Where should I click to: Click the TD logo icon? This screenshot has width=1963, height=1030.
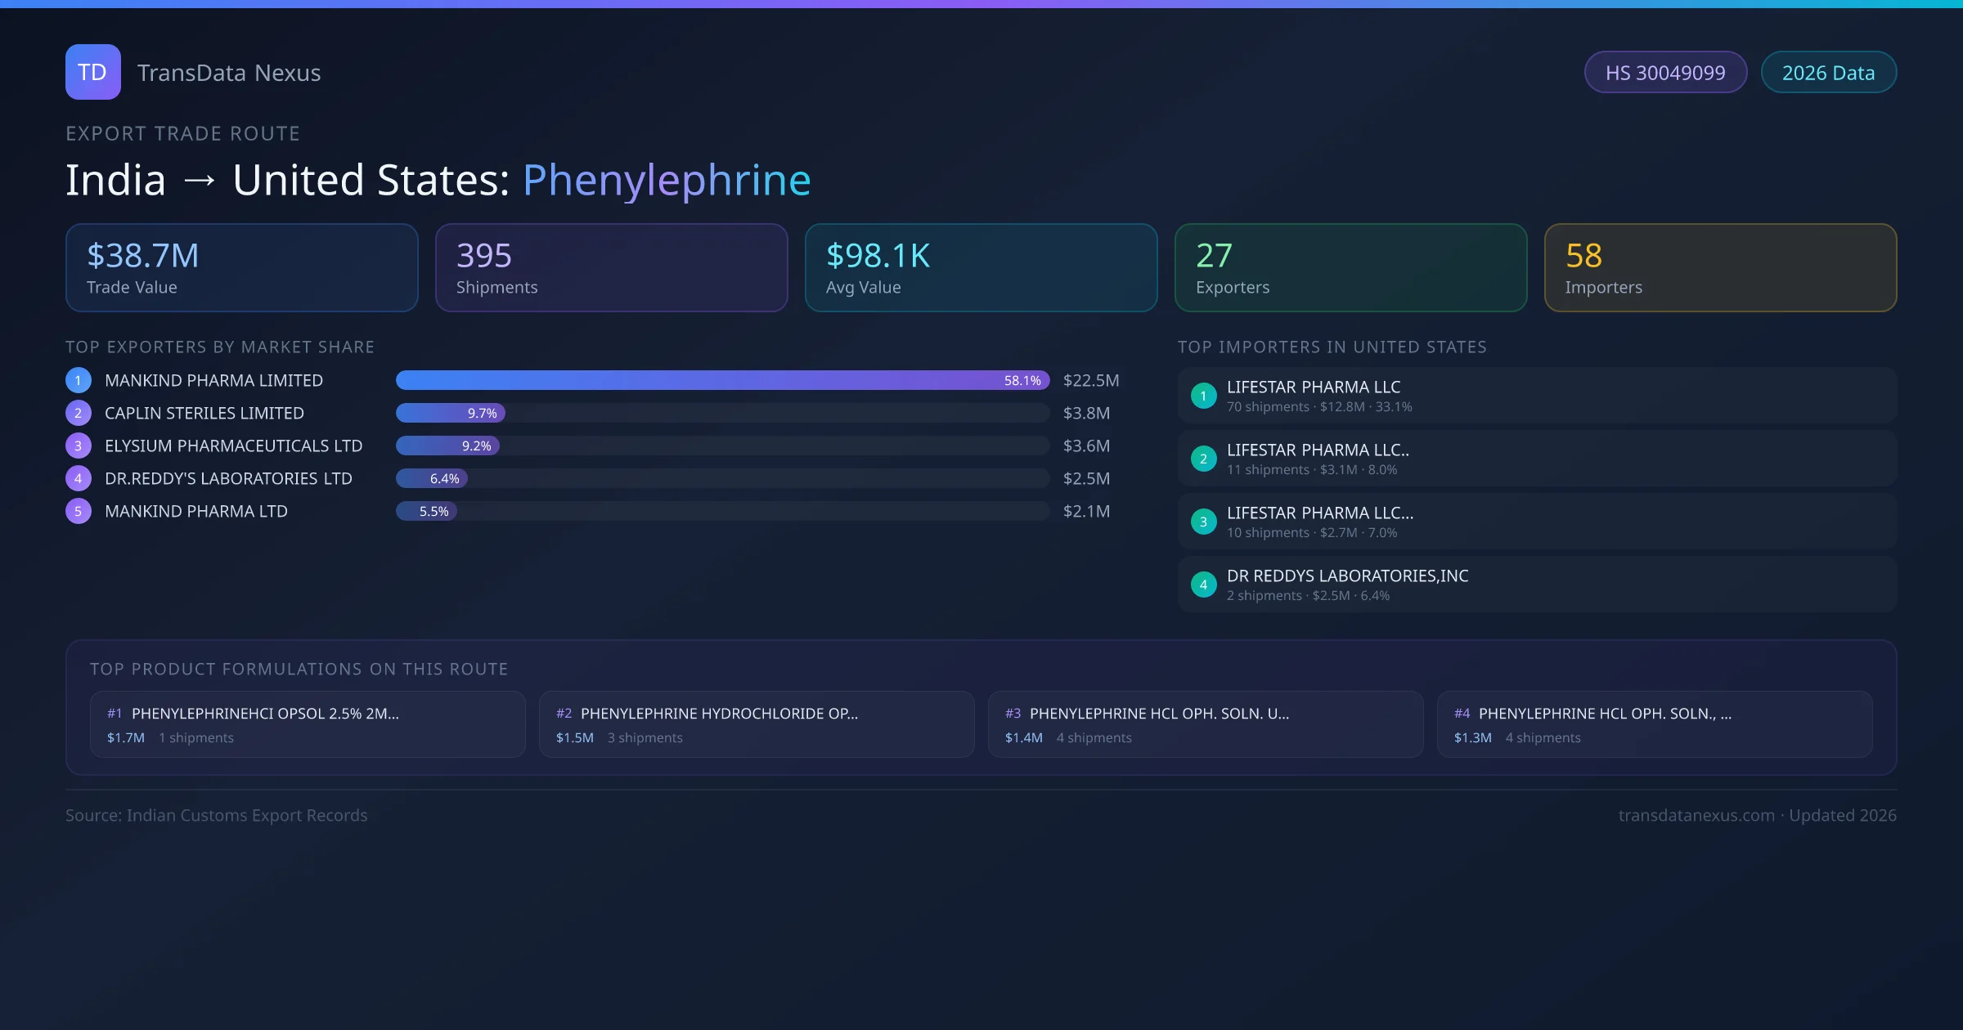click(x=92, y=72)
